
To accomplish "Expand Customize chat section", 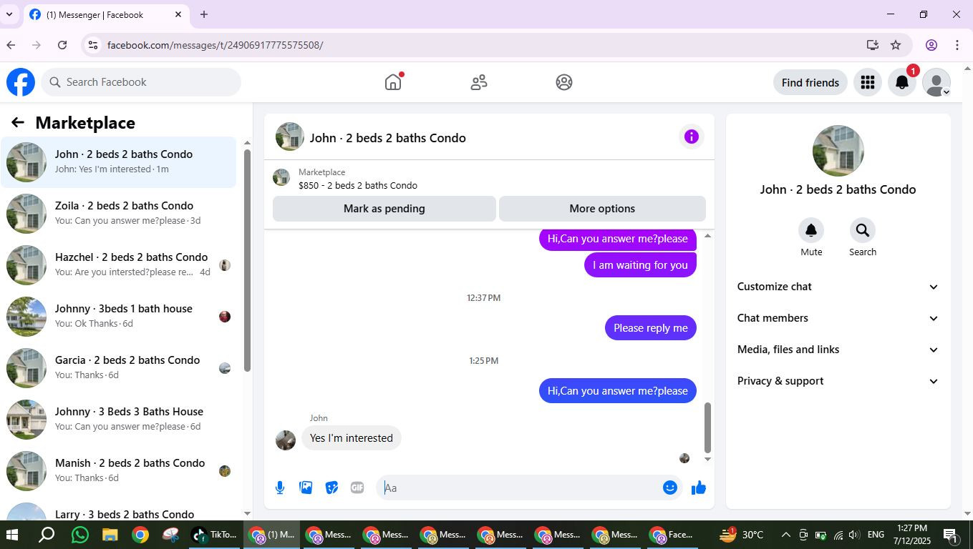I will click(838, 287).
